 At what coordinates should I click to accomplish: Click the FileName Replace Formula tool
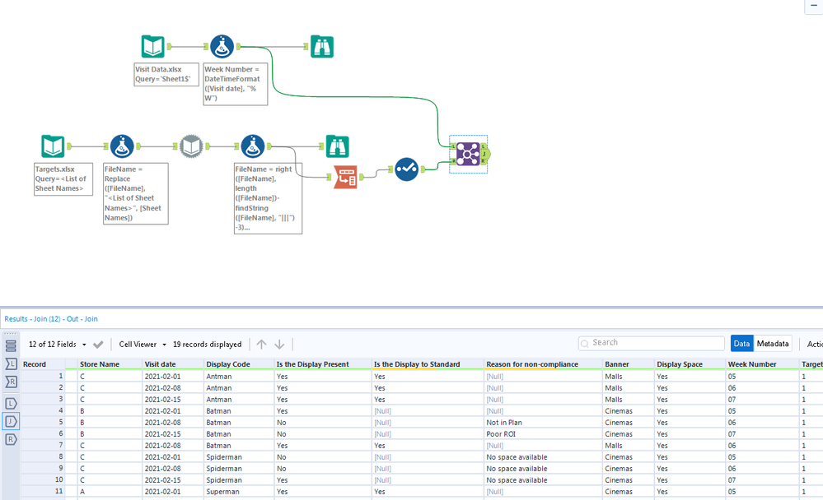pyautogui.click(x=122, y=146)
